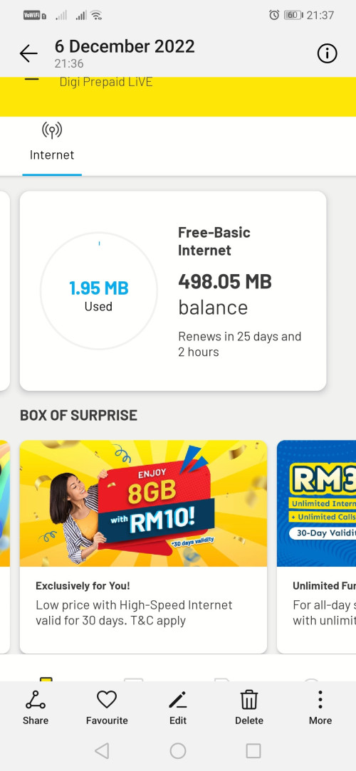This screenshot has height=771, width=356.
Task: Tap Android home circle button
Action: 178,751
